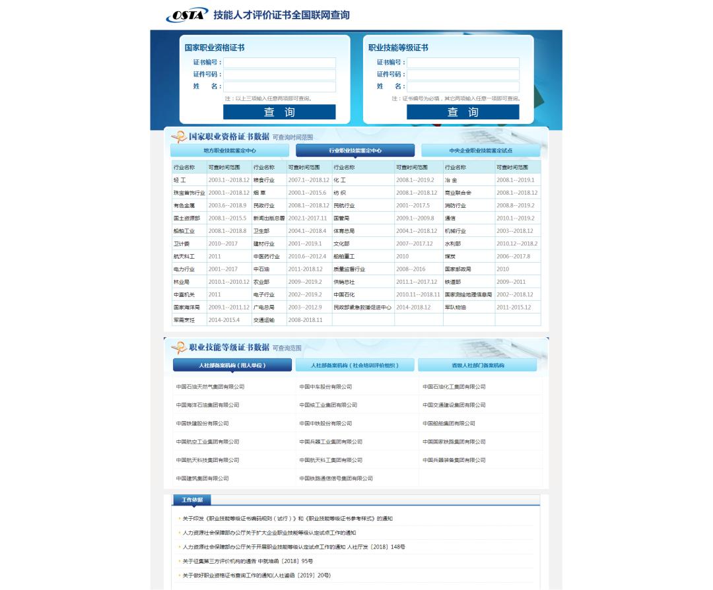Switch to 地方职业技能鉴定中心 tab
The width and height of the screenshot is (713, 590).
(230, 150)
